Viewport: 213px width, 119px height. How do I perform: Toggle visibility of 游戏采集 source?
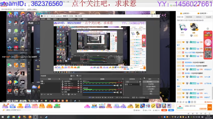[78, 90]
